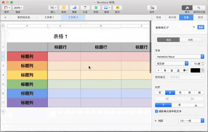
Task: Toggle strikethrough text formatting
Action: tap(178, 70)
